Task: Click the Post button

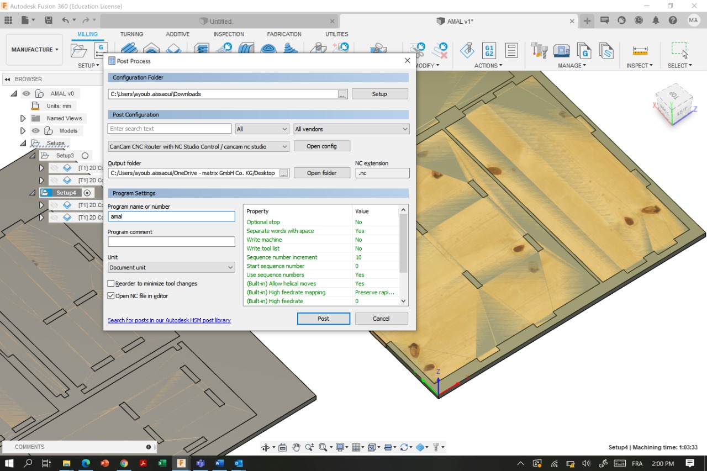Action: coord(323,319)
